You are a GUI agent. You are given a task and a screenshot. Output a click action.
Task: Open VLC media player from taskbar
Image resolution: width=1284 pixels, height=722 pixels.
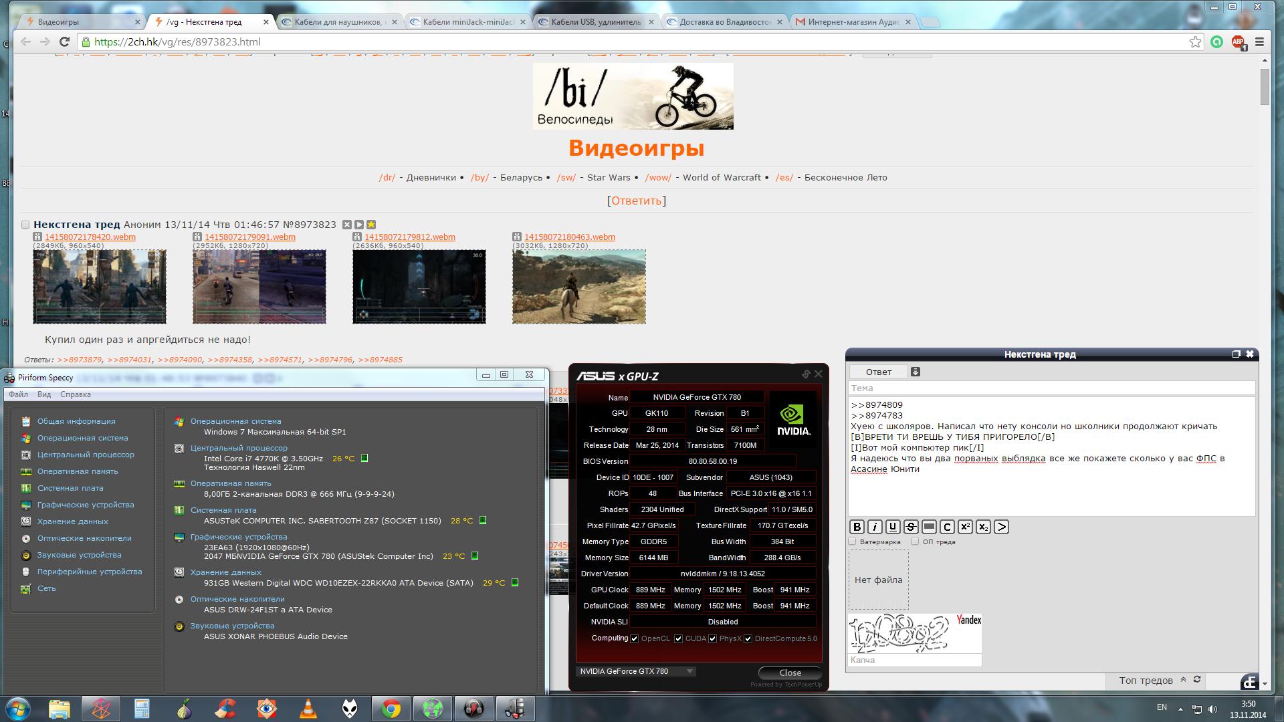[308, 708]
